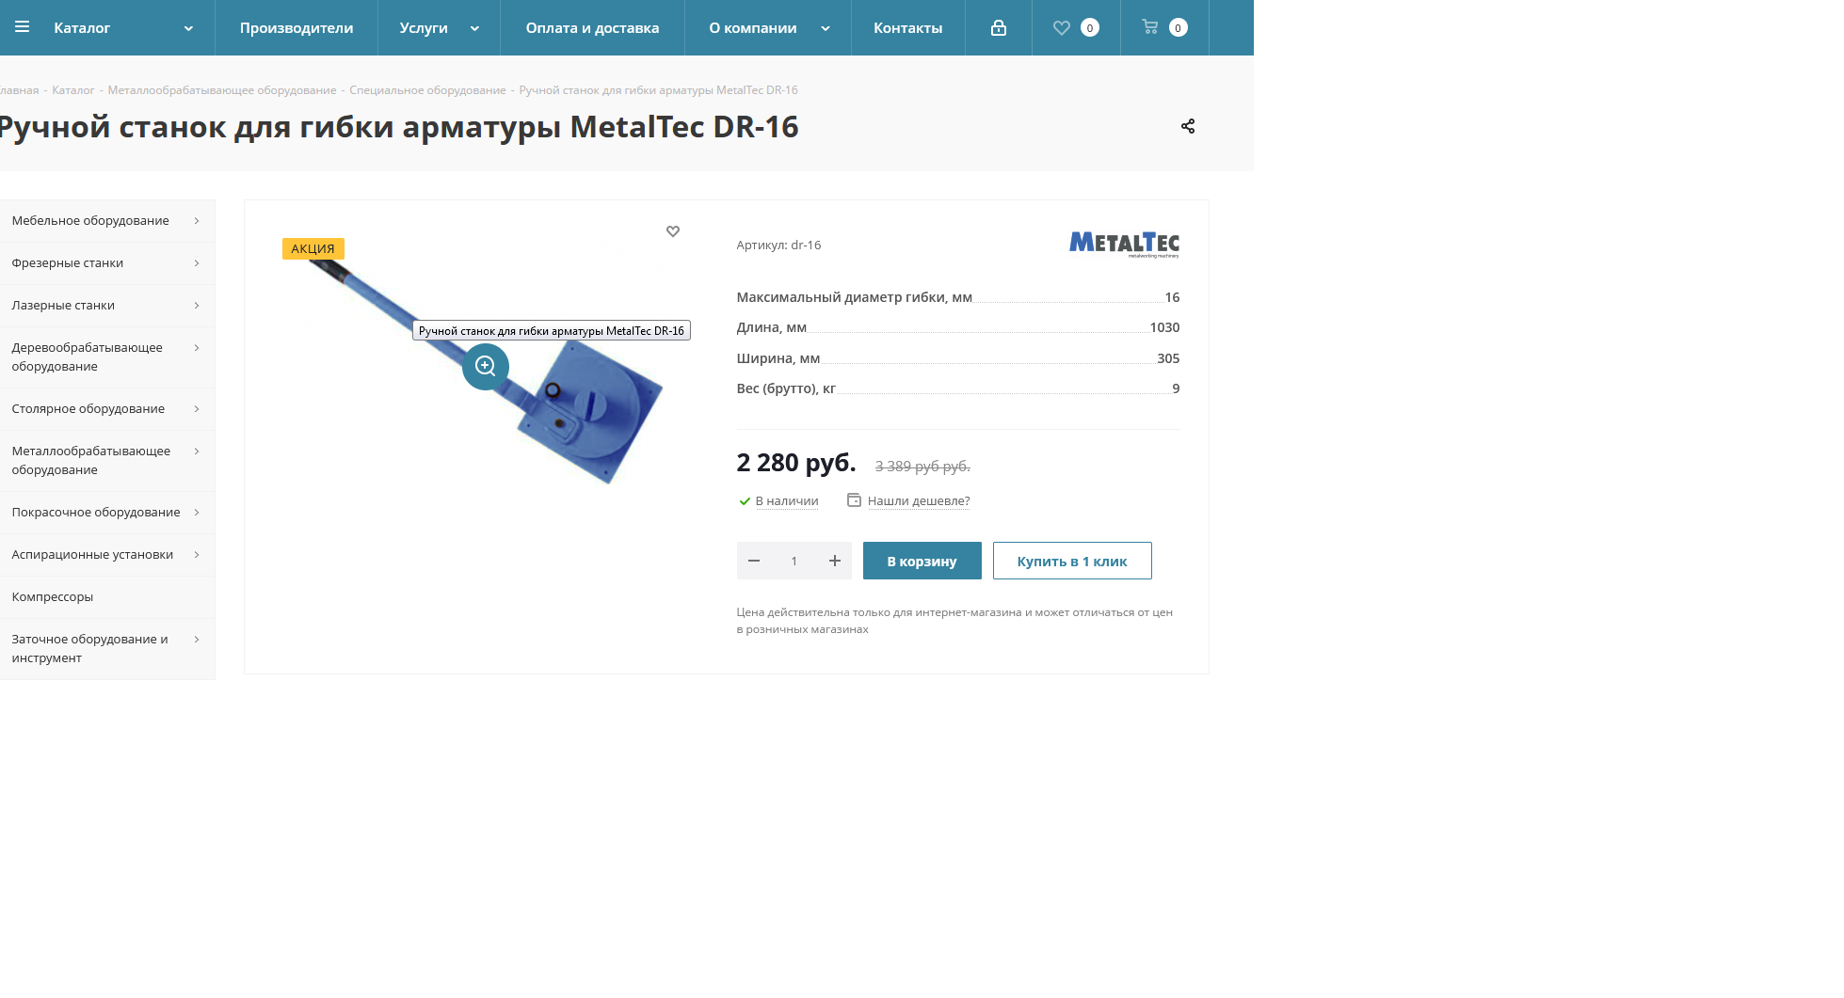Image resolution: width=1844 pixels, height=998 pixels.
Task: Increase quantity with the plus button
Action: tap(835, 561)
